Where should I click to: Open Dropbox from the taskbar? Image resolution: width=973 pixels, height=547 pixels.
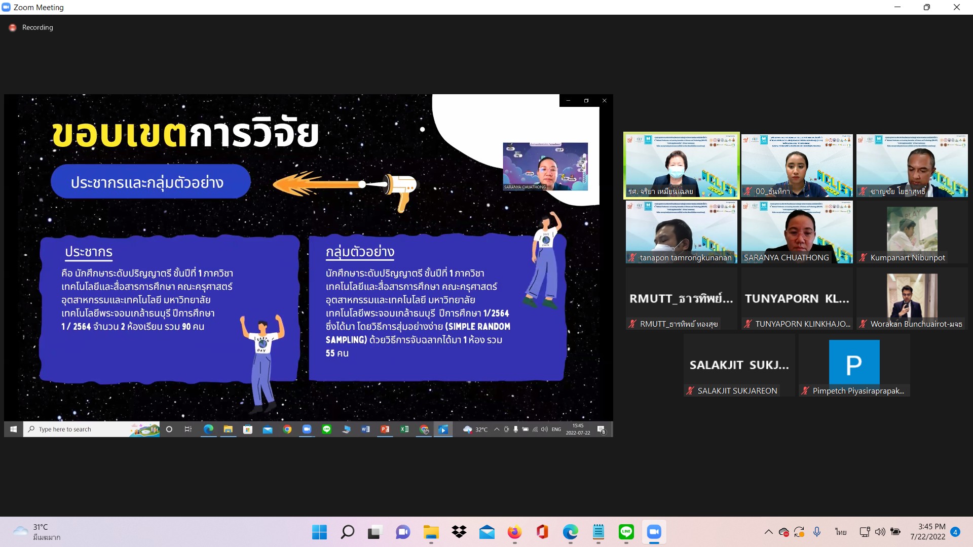coord(459,532)
